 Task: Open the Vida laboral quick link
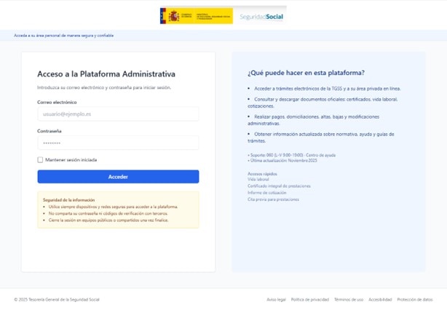click(x=258, y=179)
